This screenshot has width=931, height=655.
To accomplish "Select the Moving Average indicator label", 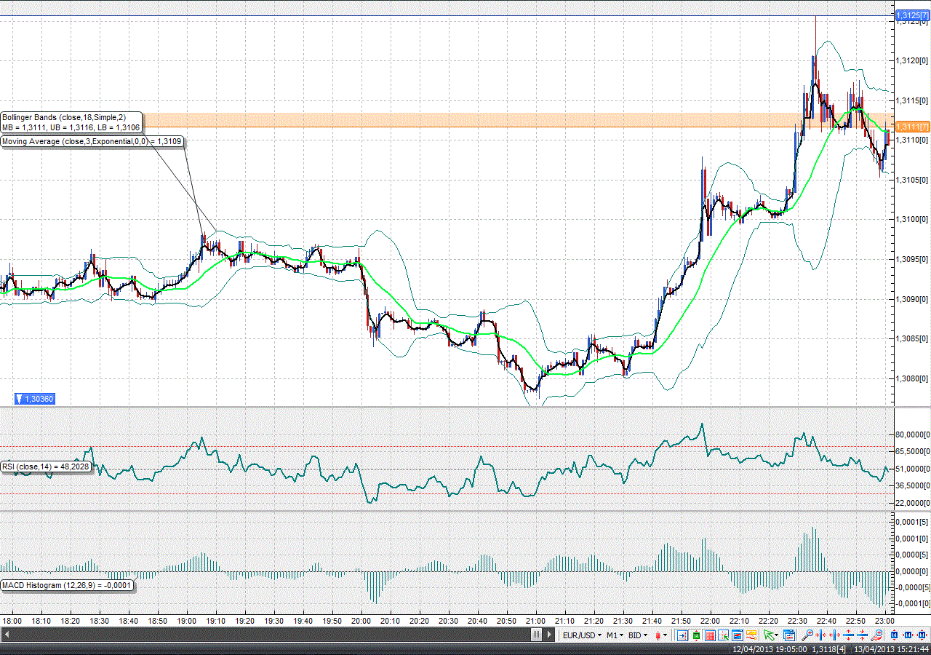I will point(92,141).
